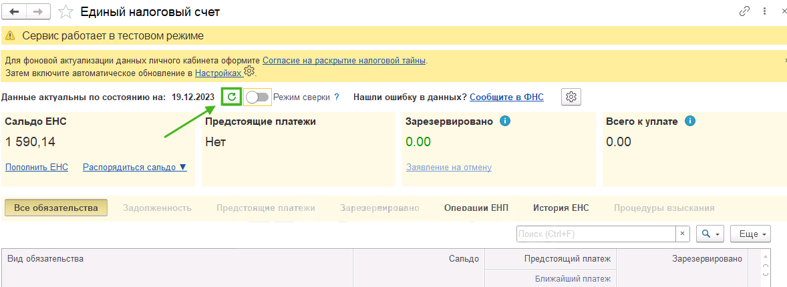Click the Предстоящий платеж column header

pos(550,259)
